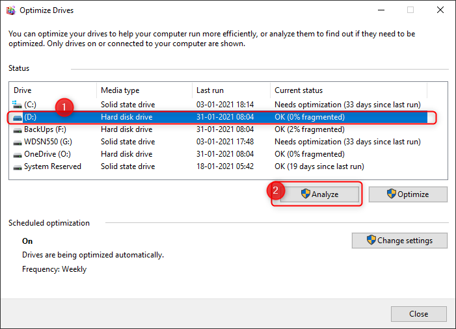
Task: Click the C: Windows drive icon
Action: coord(17,104)
